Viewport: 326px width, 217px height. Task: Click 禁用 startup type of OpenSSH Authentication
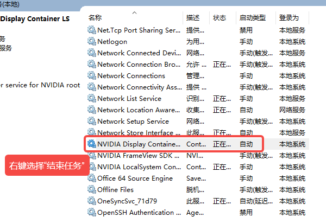246,213
